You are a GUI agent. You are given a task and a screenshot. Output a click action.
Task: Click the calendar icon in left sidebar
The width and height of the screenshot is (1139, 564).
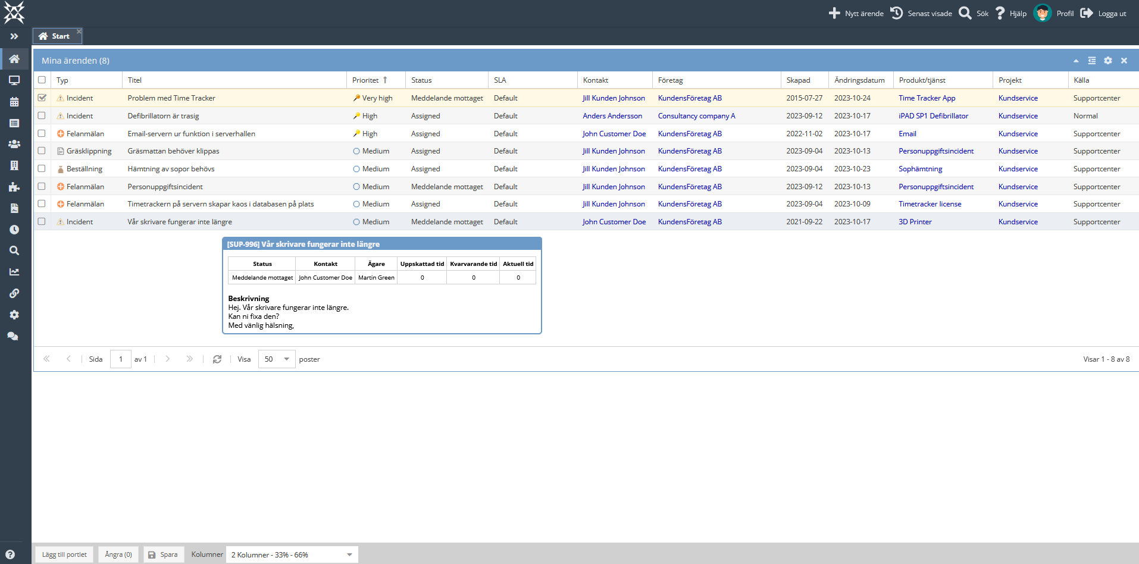coord(14,102)
